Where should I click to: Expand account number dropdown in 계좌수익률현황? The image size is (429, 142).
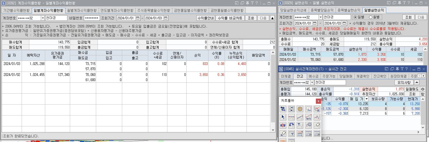click(x=43, y=18)
